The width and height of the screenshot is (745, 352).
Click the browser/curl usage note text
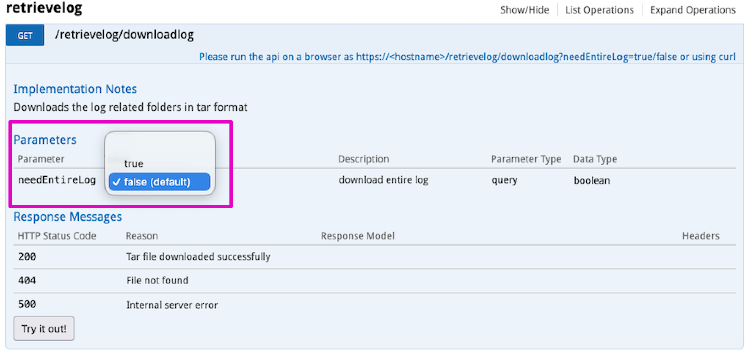point(467,57)
